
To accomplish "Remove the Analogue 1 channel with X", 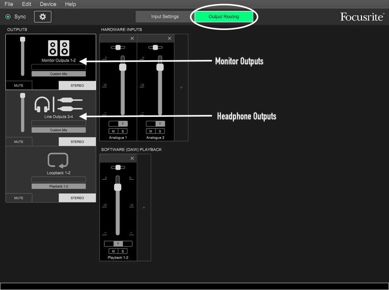I will (132, 38).
